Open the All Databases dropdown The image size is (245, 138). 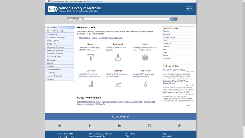tap(75, 19)
